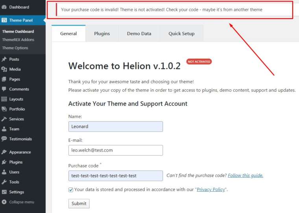Click the Tools wrench icon
The height and width of the screenshot is (213, 299).
pos(4,182)
